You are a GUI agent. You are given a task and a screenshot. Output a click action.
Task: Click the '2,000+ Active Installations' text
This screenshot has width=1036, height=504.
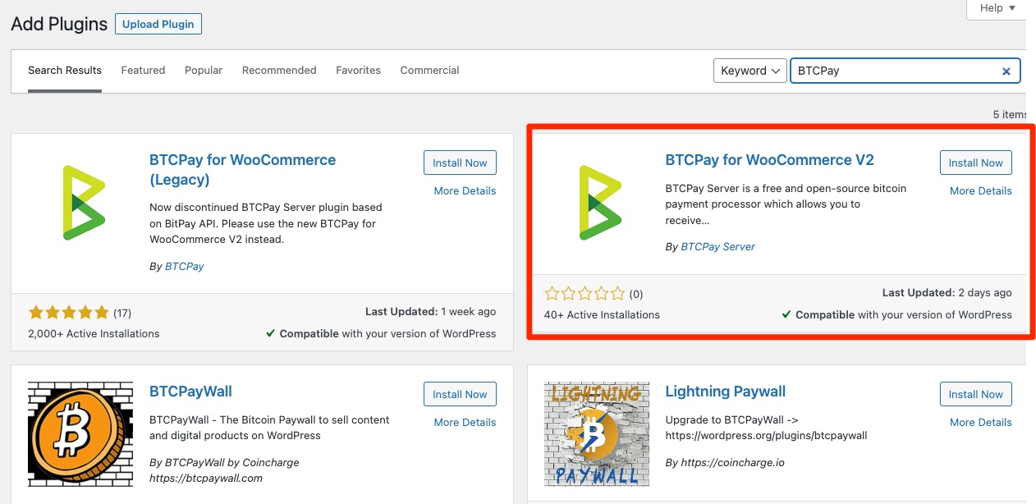pyautogui.click(x=94, y=334)
